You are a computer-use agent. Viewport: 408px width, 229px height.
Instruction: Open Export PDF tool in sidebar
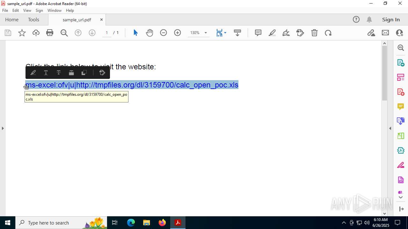tap(401, 63)
